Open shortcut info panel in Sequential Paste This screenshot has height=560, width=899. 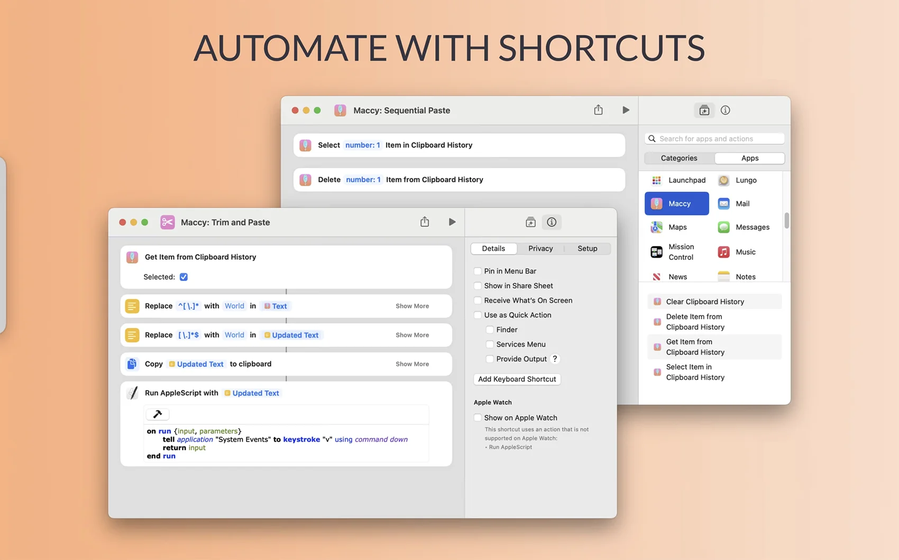(725, 110)
